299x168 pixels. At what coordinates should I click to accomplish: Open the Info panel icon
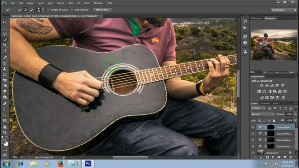245,43
